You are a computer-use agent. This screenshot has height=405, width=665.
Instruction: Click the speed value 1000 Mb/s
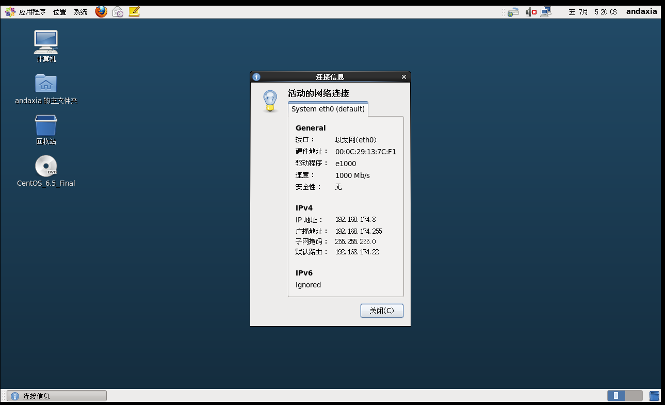352,175
